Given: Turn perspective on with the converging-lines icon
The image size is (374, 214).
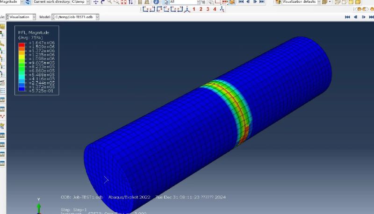Looking at the screenshot, I should click(x=147, y=2).
